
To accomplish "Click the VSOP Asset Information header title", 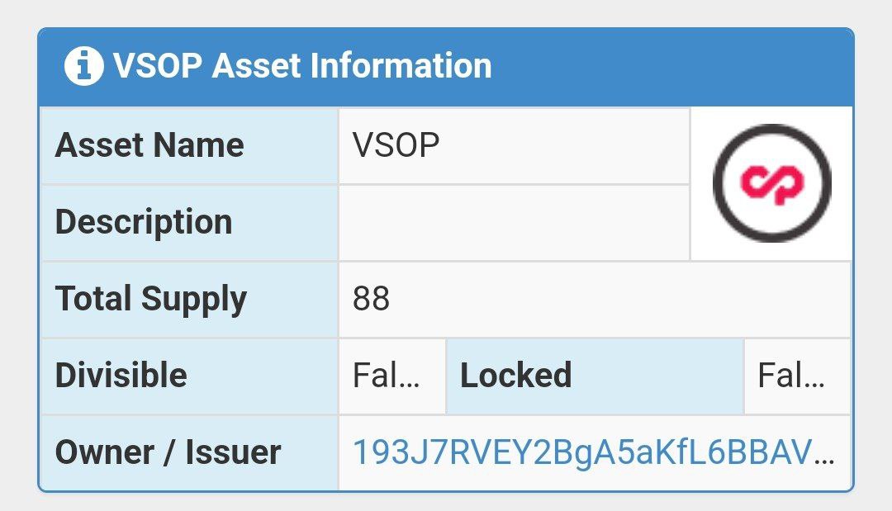I will [x=302, y=66].
